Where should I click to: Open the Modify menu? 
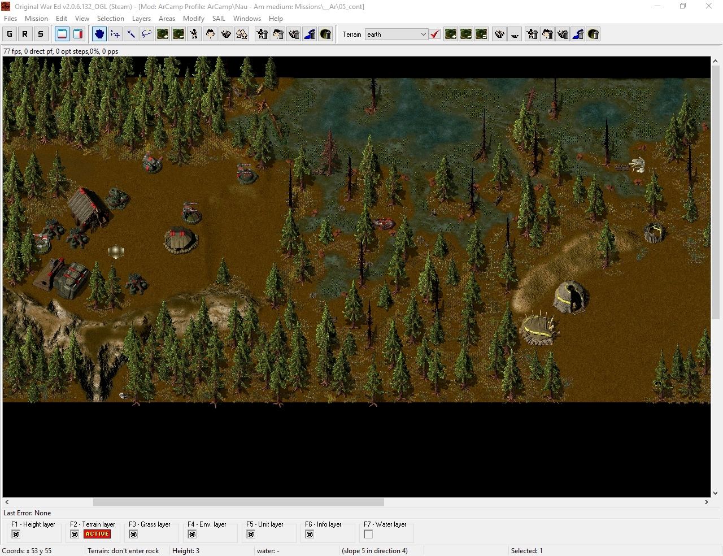193,19
